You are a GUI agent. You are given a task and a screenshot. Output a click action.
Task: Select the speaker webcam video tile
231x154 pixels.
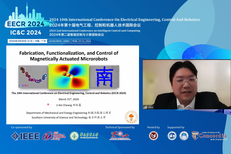coord(187,84)
